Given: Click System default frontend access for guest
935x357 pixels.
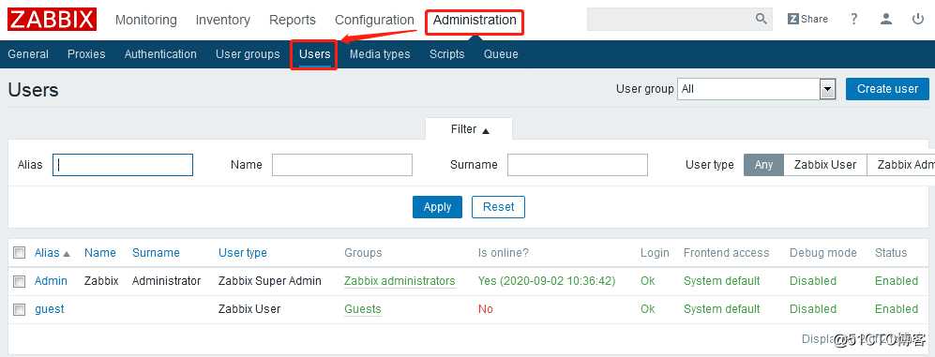Looking at the screenshot, I should click(x=721, y=309).
